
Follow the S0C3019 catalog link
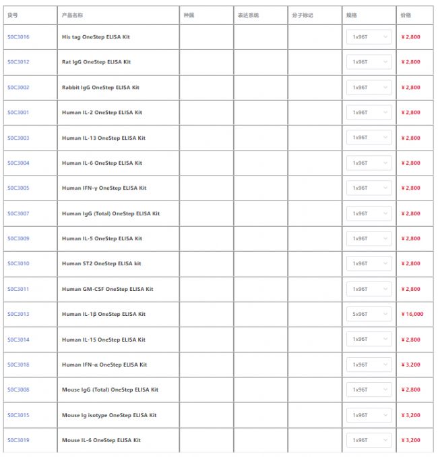(18, 441)
